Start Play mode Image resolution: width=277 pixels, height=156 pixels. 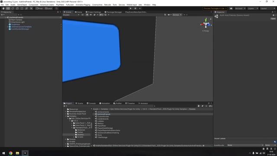[131, 8]
